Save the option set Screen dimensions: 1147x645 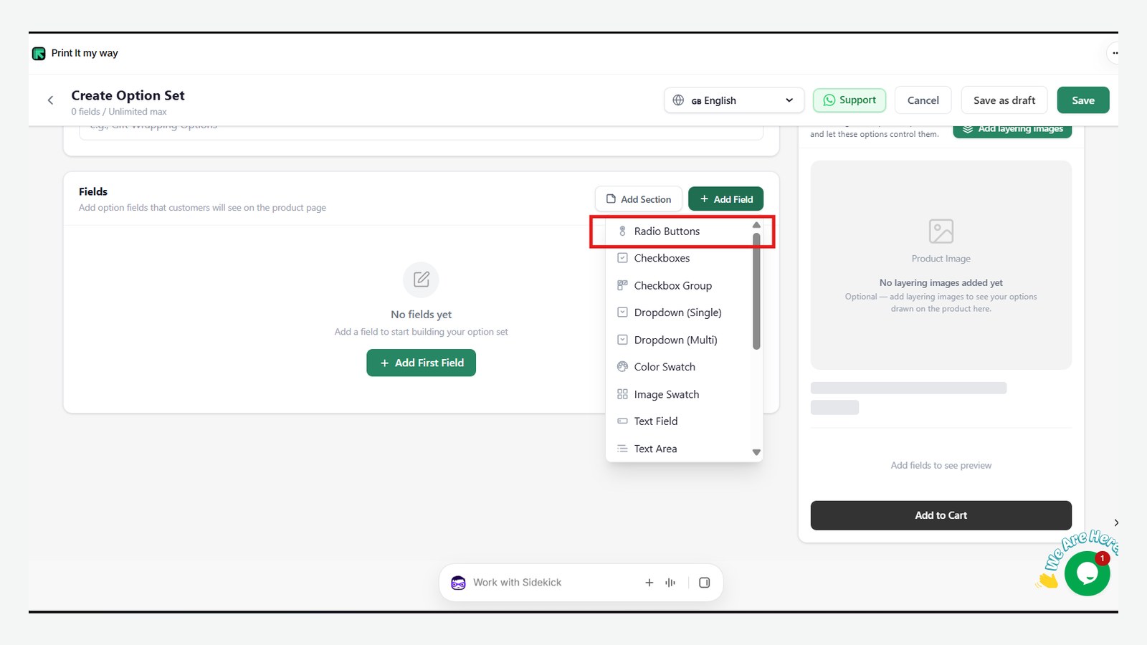pyautogui.click(x=1083, y=100)
